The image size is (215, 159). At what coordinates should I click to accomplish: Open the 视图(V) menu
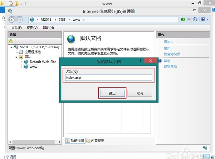32,28
